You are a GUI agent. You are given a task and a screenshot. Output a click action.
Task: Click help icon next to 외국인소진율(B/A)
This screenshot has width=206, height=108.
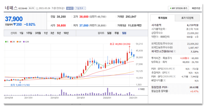coord(175,51)
